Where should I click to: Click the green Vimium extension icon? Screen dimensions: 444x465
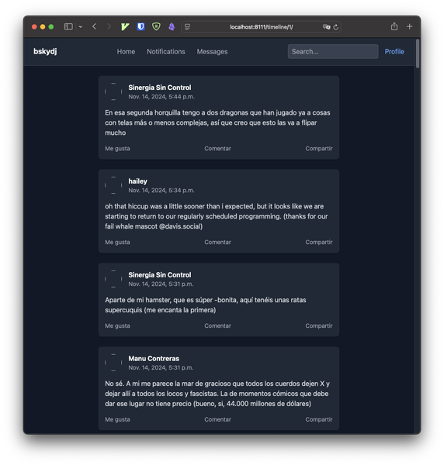click(125, 26)
